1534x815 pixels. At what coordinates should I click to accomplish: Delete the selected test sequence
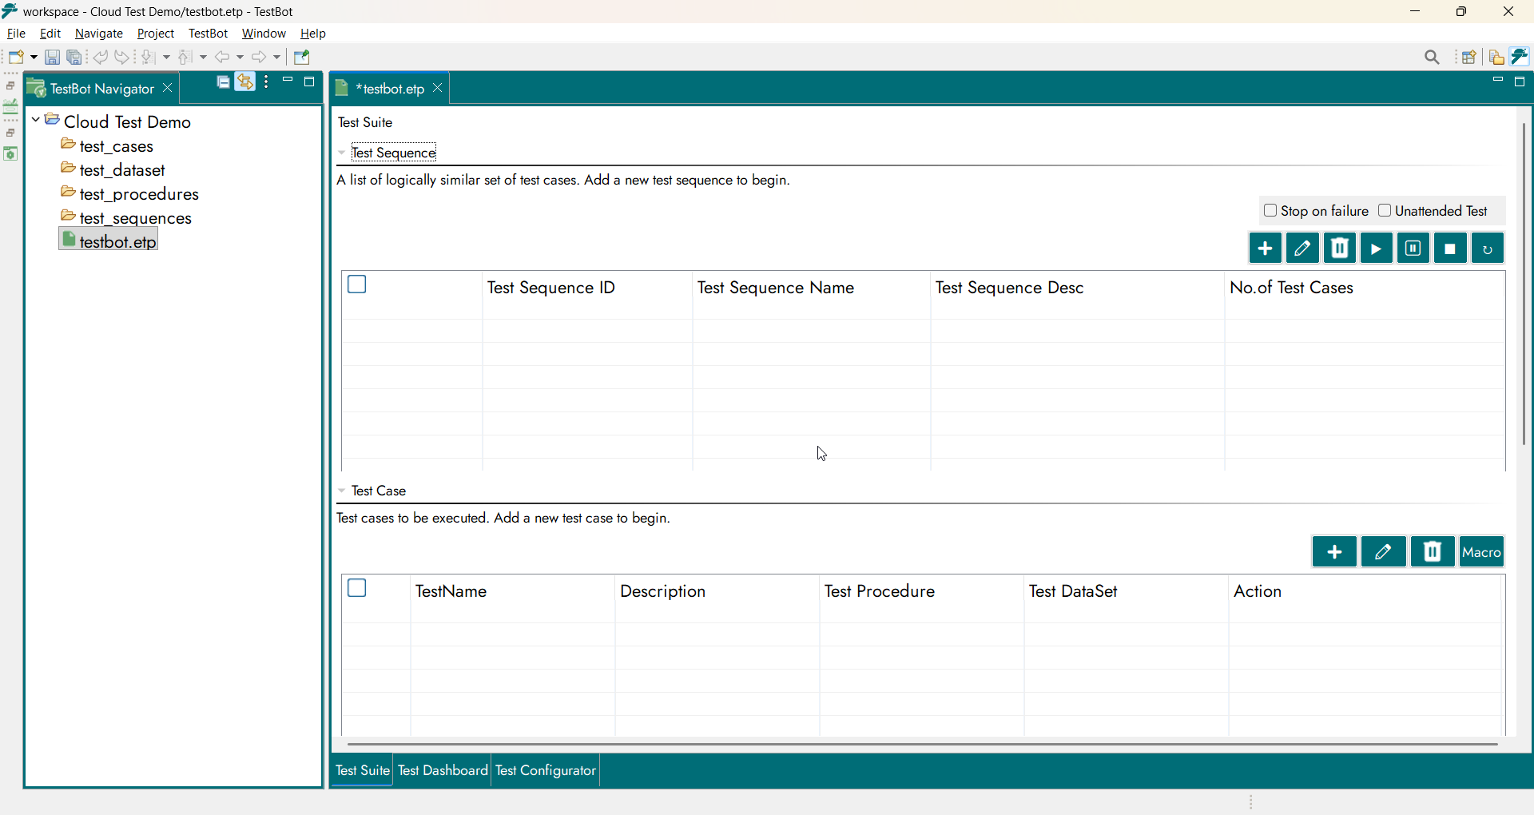click(1340, 248)
